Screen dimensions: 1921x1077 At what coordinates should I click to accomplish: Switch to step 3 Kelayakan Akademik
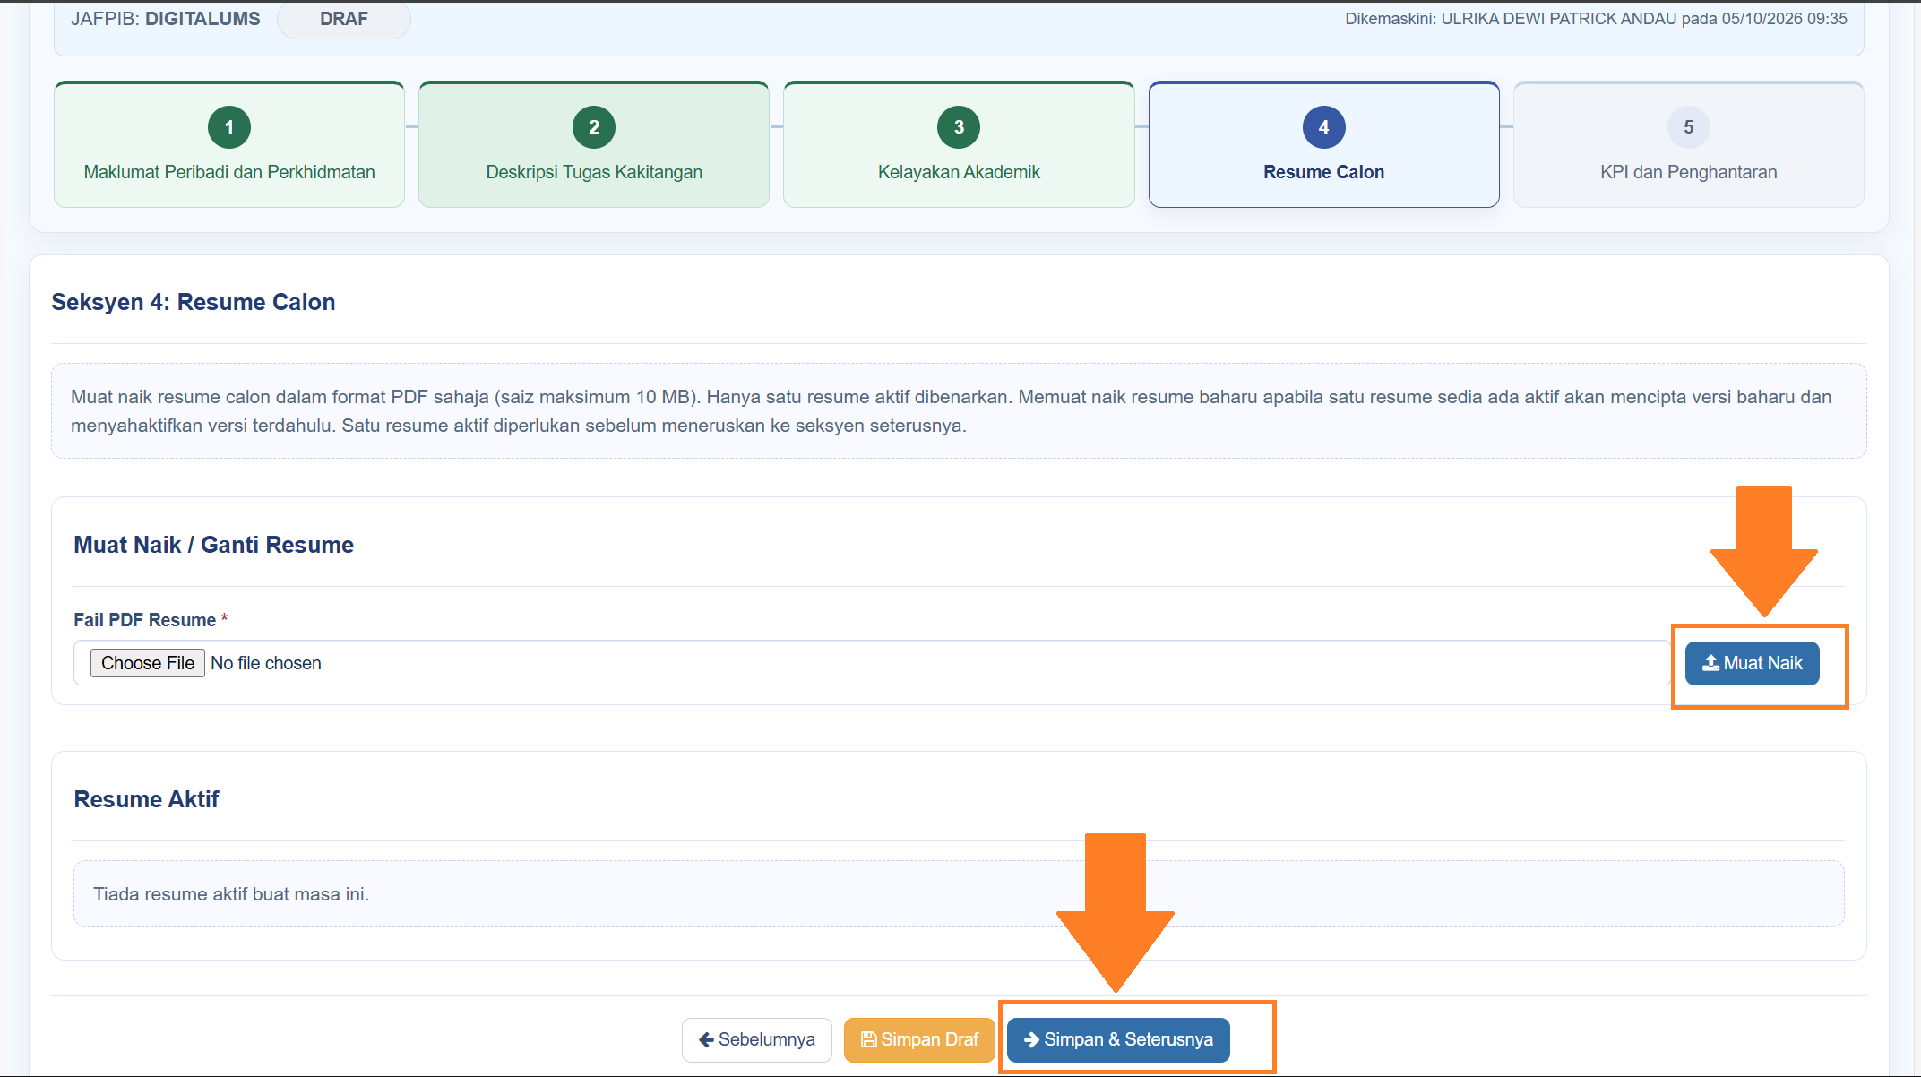click(959, 144)
